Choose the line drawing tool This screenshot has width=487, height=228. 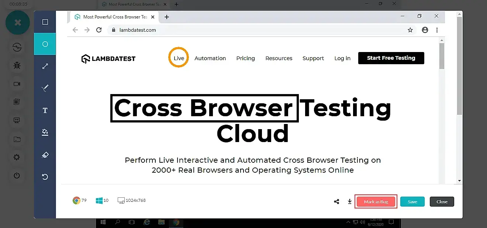click(45, 66)
